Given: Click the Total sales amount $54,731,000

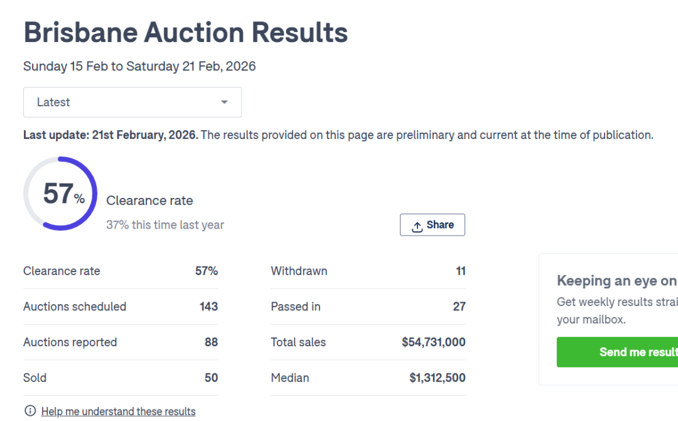Looking at the screenshot, I should click(433, 342).
